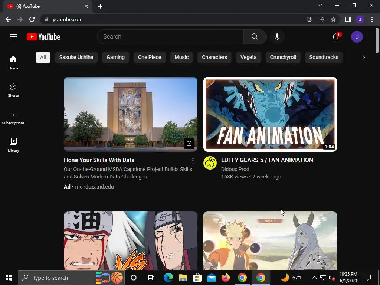Open the Microsoft Store from the taskbar
The image size is (380, 285).
(x=197, y=278)
